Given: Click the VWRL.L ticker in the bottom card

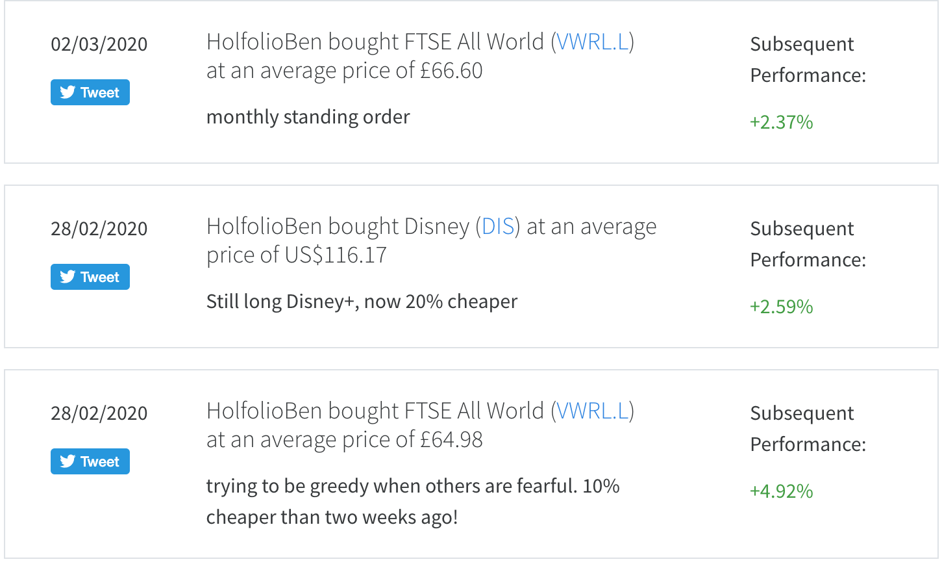Looking at the screenshot, I should [x=593, y=411].
